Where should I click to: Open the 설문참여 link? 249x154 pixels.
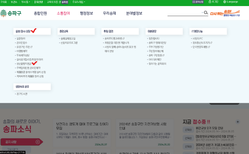[x=21, y=38]
